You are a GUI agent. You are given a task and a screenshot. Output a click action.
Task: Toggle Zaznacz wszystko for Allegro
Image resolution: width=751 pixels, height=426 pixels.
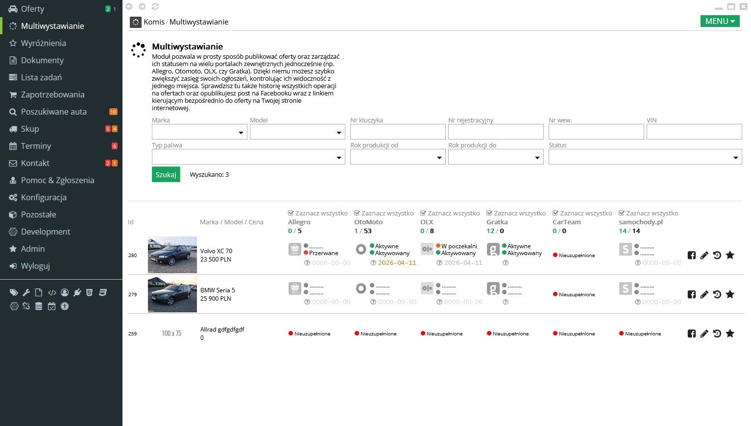tap(317, 213)
